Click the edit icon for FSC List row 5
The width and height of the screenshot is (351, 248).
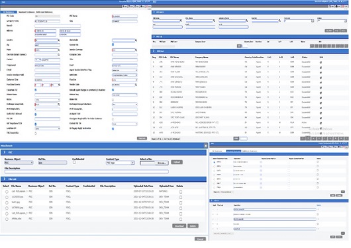(x=321, y=83)
